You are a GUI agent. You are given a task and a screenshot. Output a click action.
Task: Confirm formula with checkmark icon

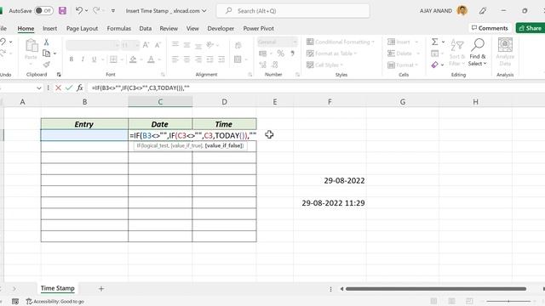[x=69, y=88]
